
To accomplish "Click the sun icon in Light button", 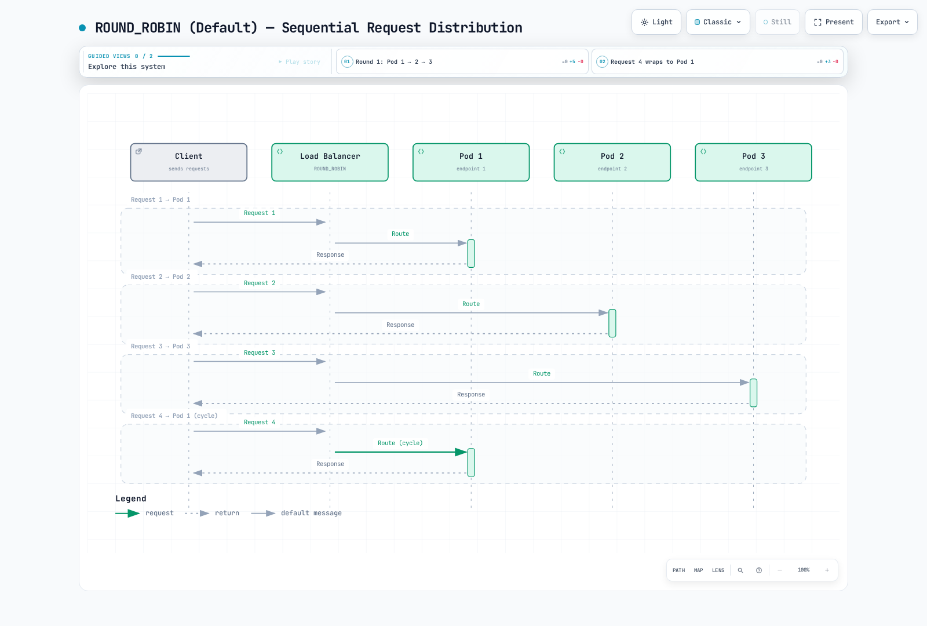I will pyautogui.click(x=644, y=22).
